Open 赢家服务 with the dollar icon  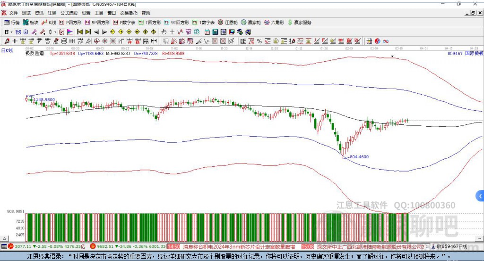click(299, 23)
